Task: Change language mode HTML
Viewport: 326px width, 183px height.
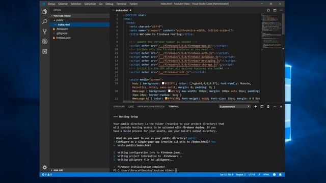Action: pos(266,174)
